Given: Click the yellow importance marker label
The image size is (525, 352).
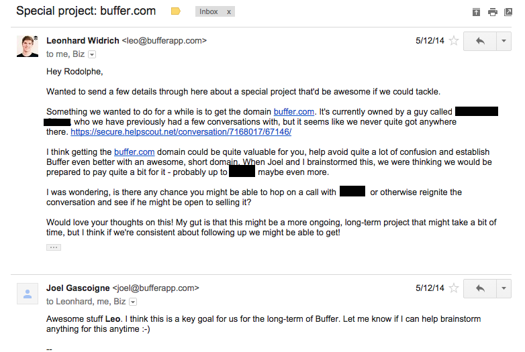Looking at the screenshot, I should click(175, 11).
